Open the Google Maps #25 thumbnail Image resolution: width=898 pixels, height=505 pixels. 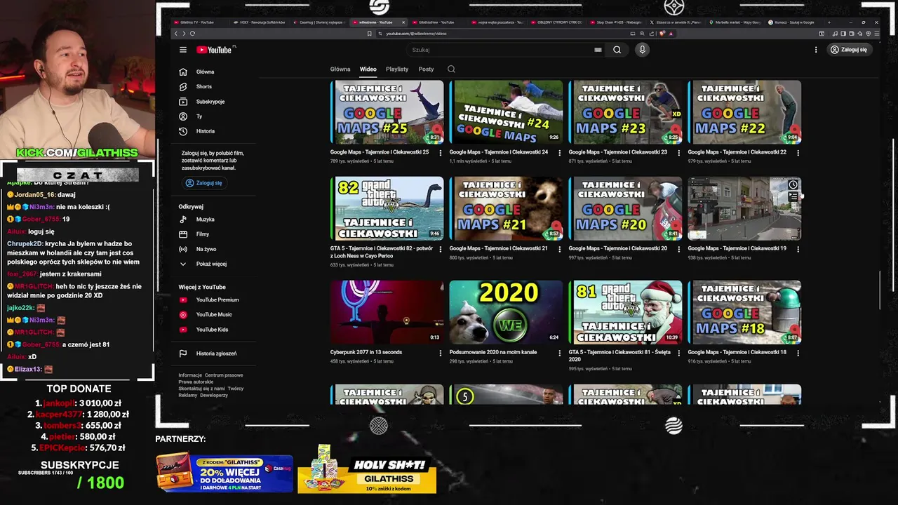click(x=387, y=112)
